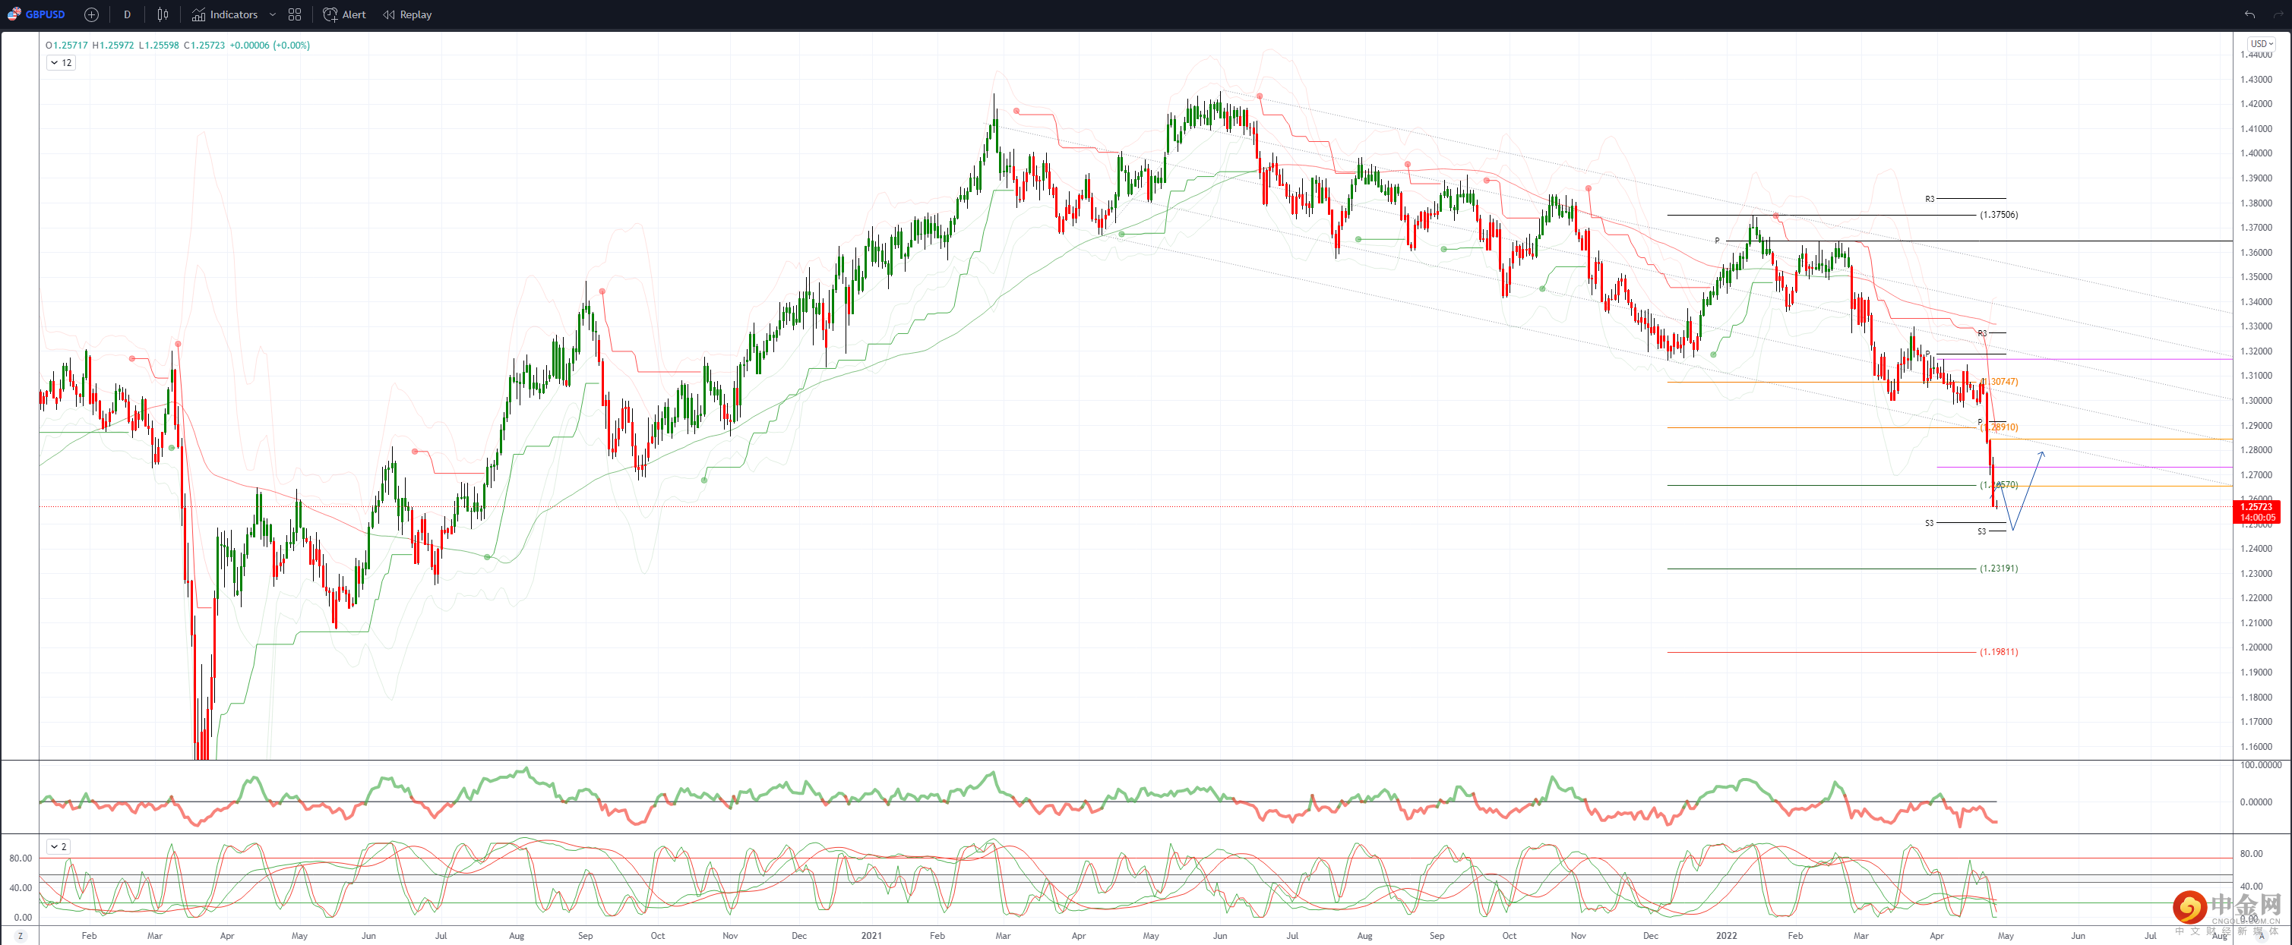The width and height of the screenshot is (2292, 945).
Task: Open the D timeframe interval selector
Action: [x=127, y=14]
